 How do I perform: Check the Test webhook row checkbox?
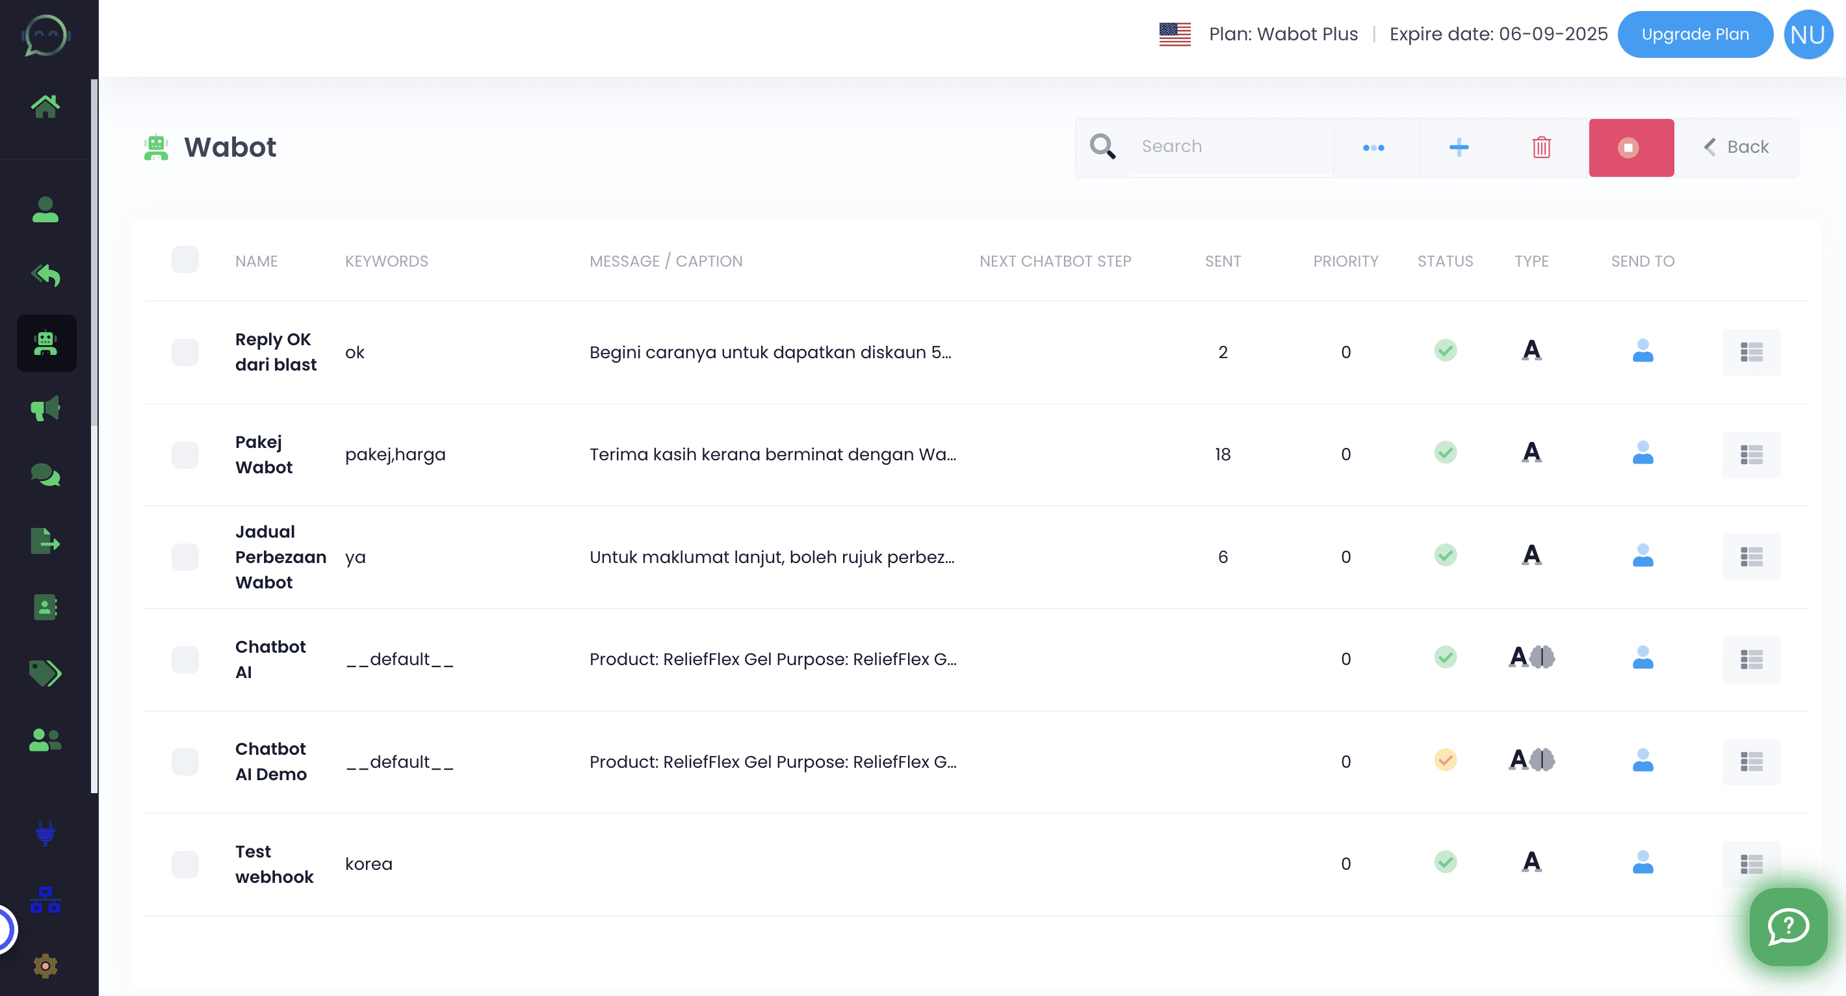coord(185,864)
